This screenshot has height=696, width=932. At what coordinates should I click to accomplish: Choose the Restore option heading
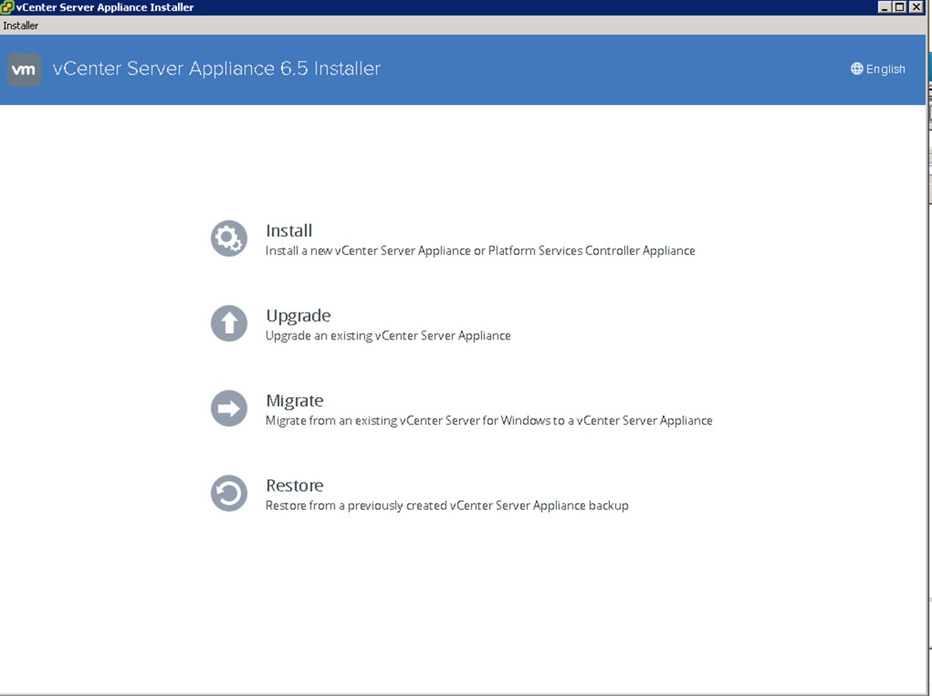295,486
